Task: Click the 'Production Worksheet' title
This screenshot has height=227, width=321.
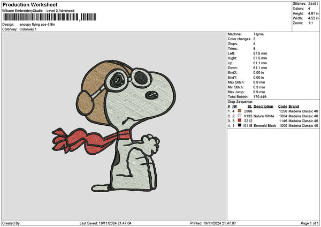Action: pyautogui.click(x=30, y=4)
